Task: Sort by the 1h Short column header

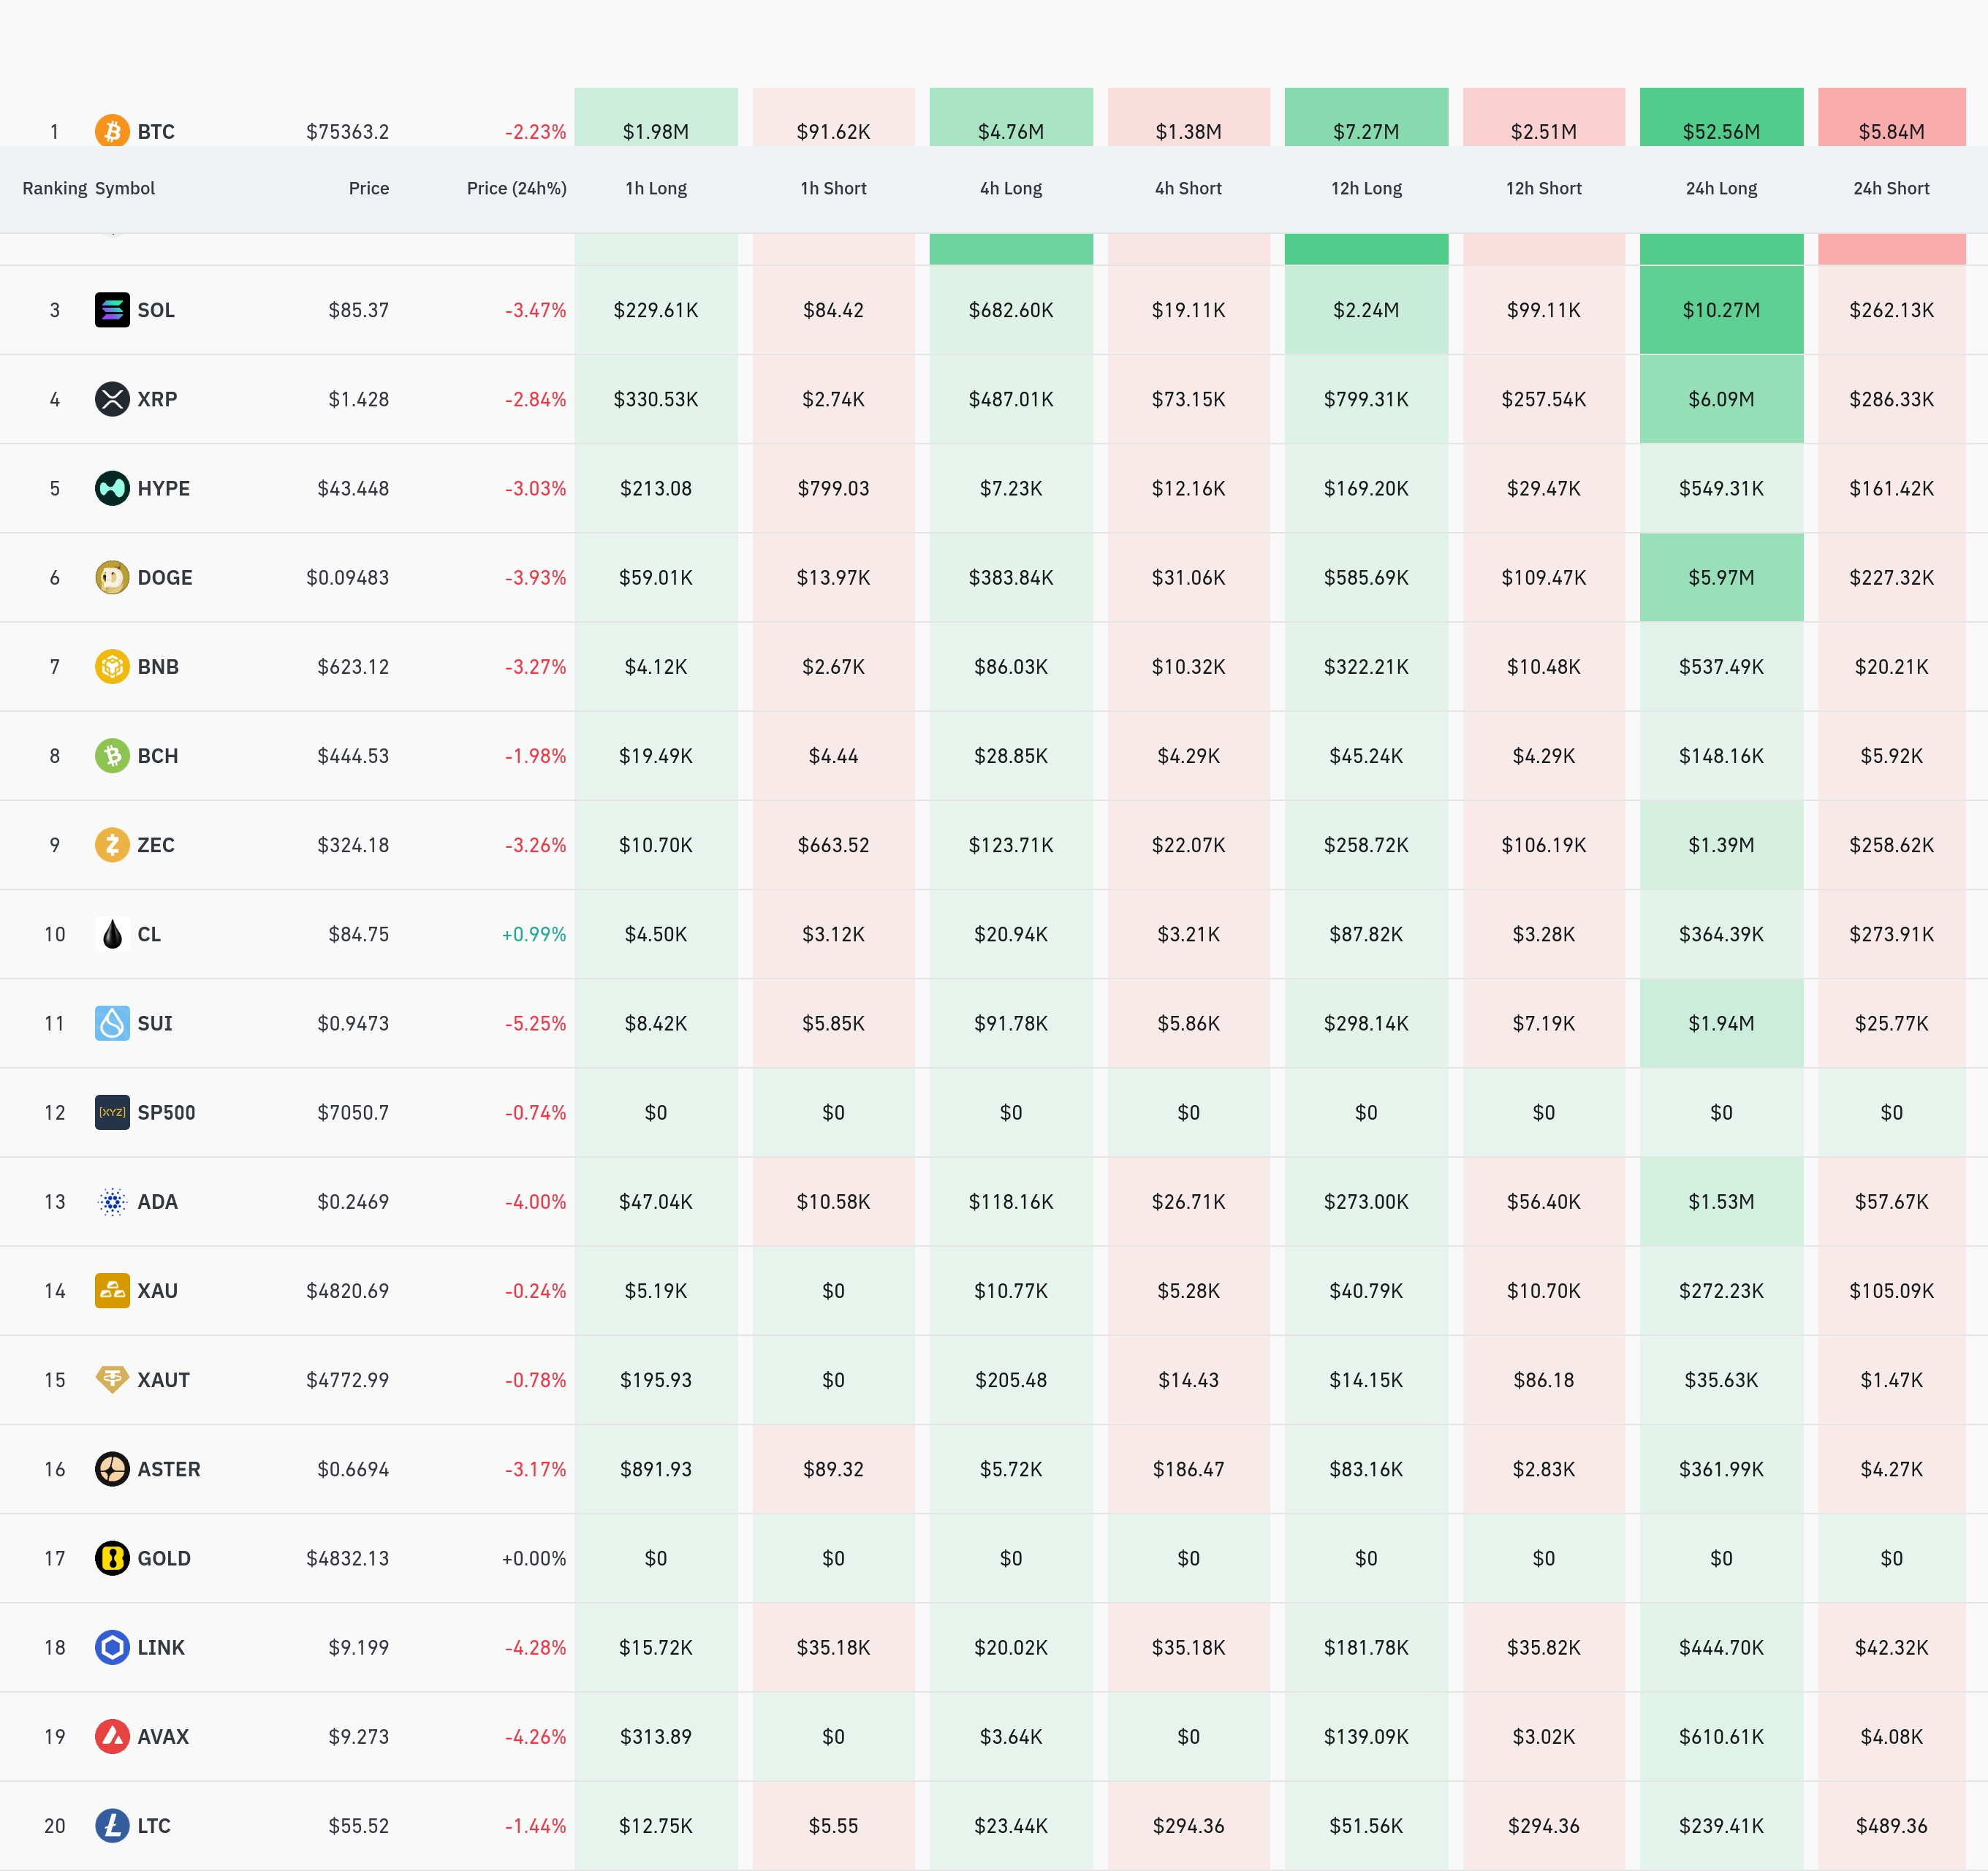Action: click(832, 188)
